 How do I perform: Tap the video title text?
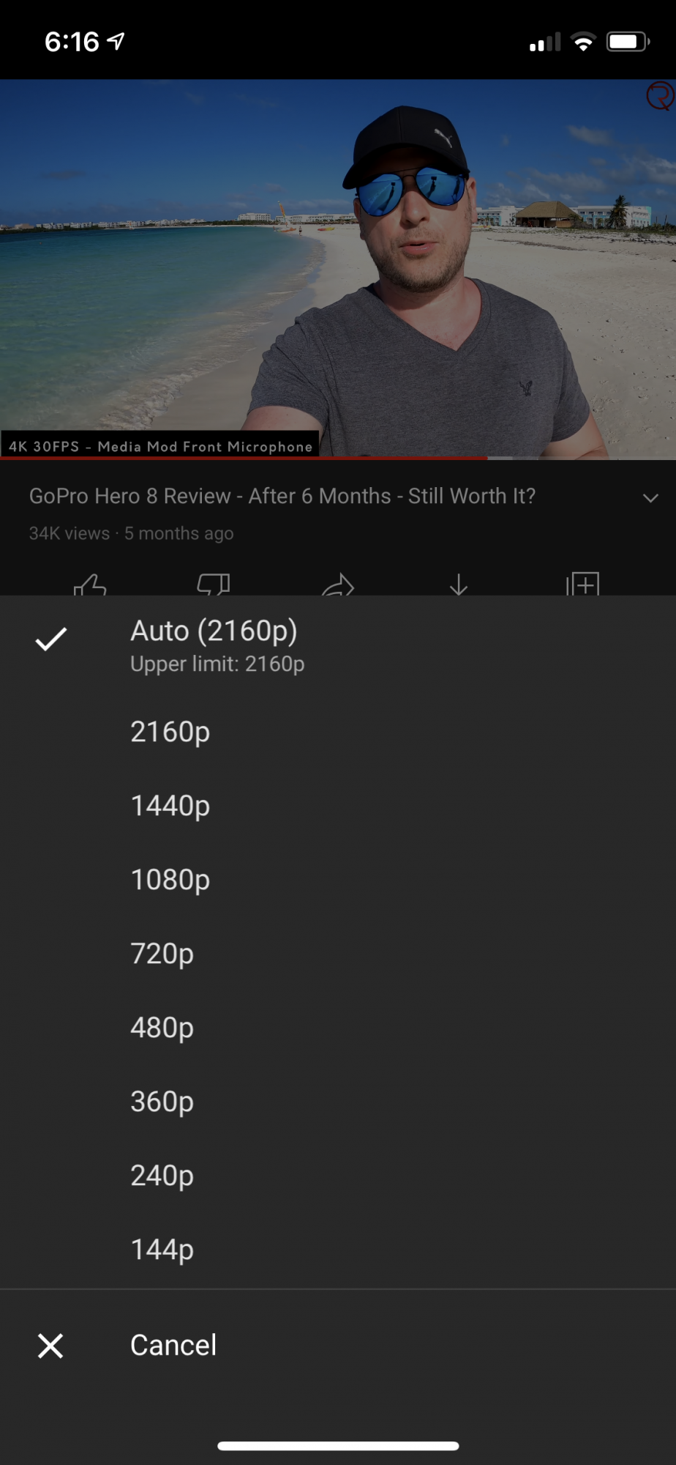click(282, 496)
